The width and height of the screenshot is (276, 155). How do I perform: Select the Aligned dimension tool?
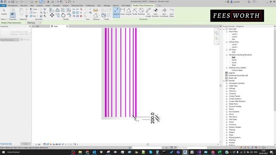pyautogui.click(x=116, y=12)
